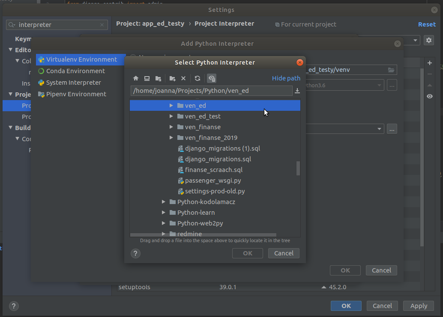The width and height of the screenshot is (443, 317).
Task: Click the file tree vertical scrollbar thumb
Action: click(x=298, y=169)
